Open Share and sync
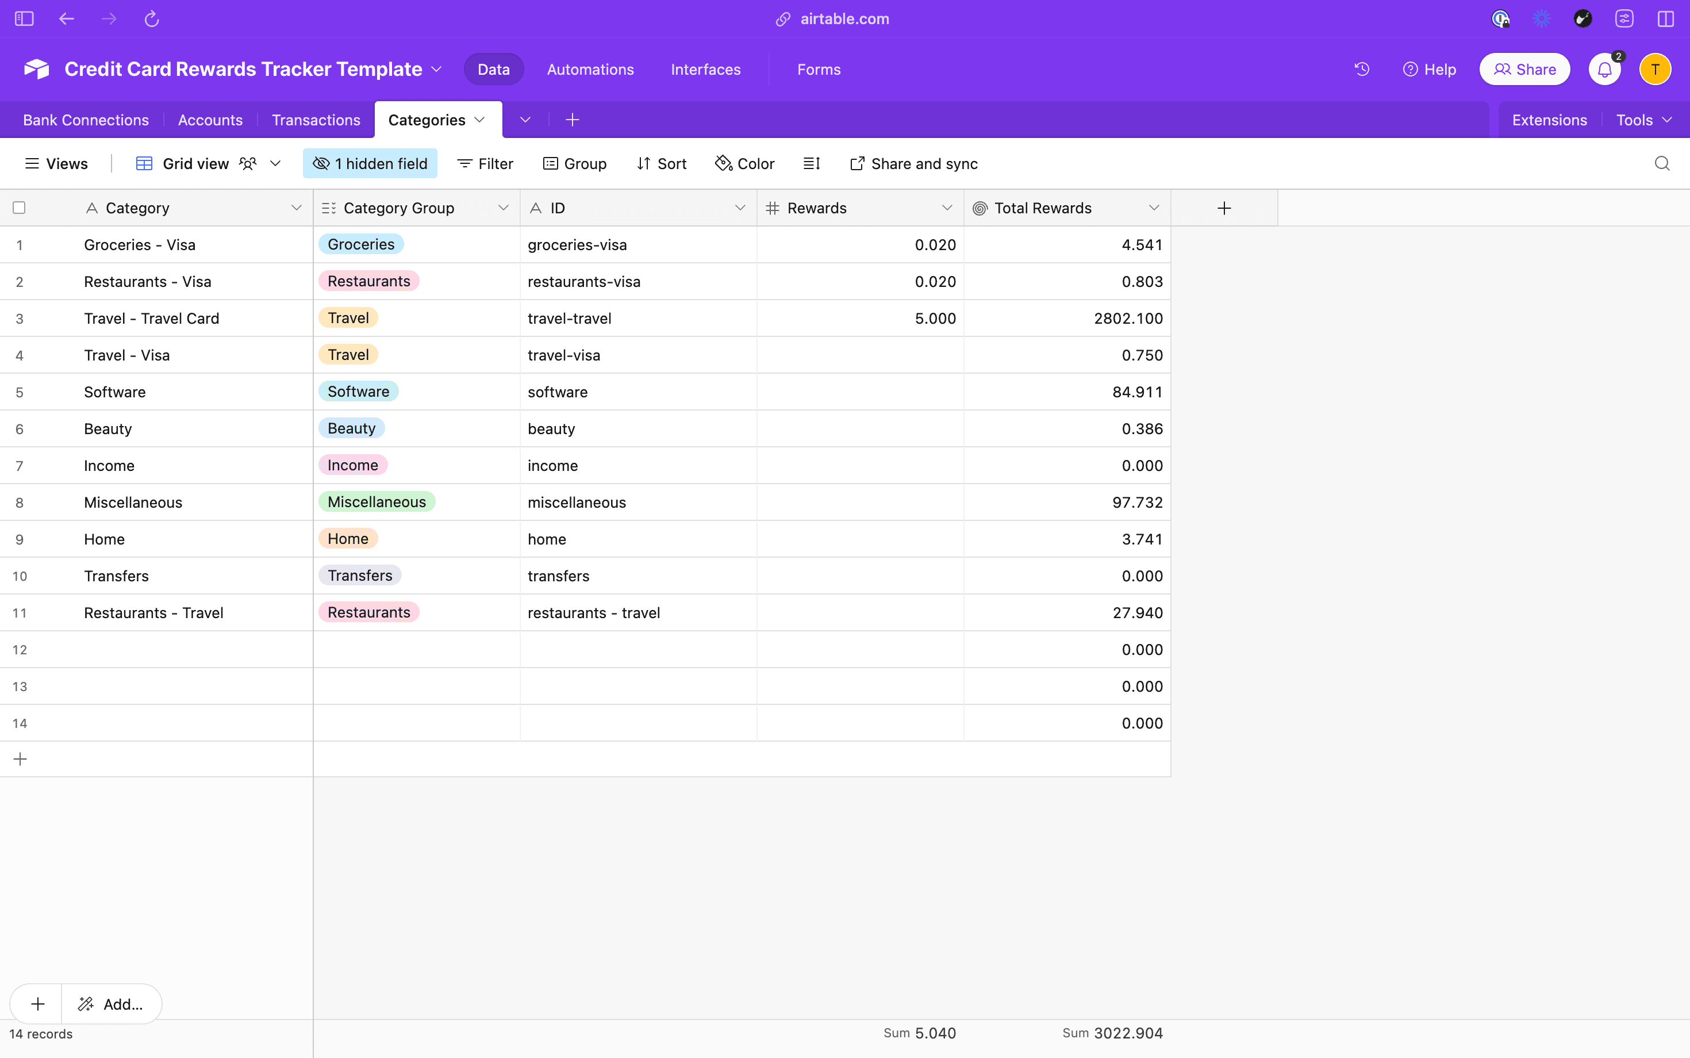The height and width of the screenshot is (1058, 1690). coord(913,163)
